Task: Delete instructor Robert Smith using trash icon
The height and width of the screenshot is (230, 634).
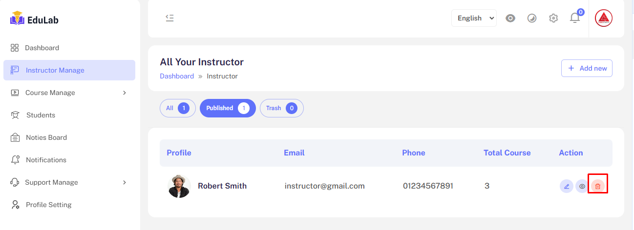Action: point(598,186)
